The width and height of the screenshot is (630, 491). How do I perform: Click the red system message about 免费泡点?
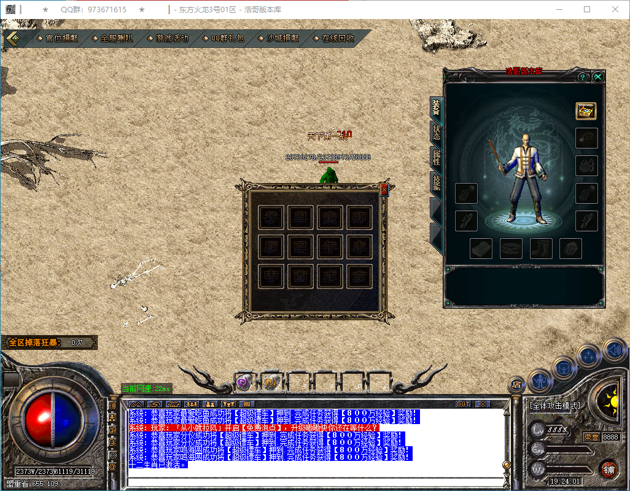(254, 428)
